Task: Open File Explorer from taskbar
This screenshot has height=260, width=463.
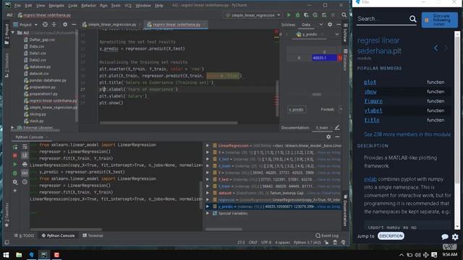Action: [19, 255]
